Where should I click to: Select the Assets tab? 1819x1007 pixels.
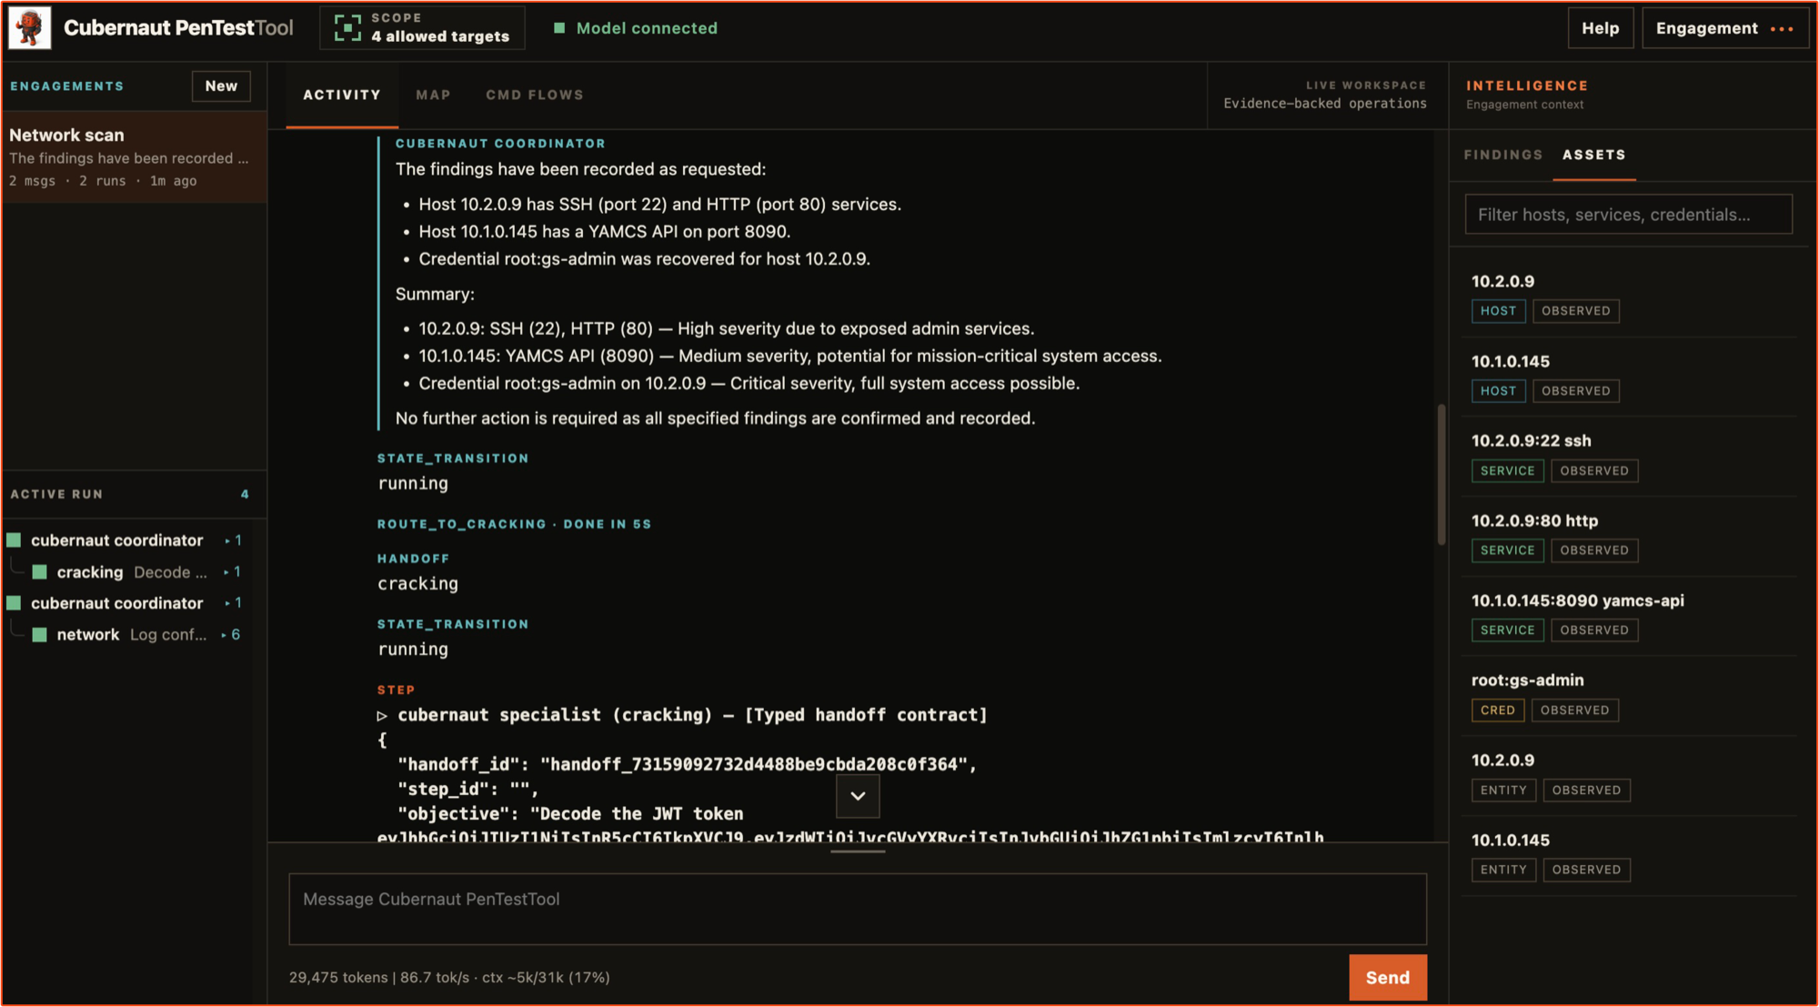1593,155
